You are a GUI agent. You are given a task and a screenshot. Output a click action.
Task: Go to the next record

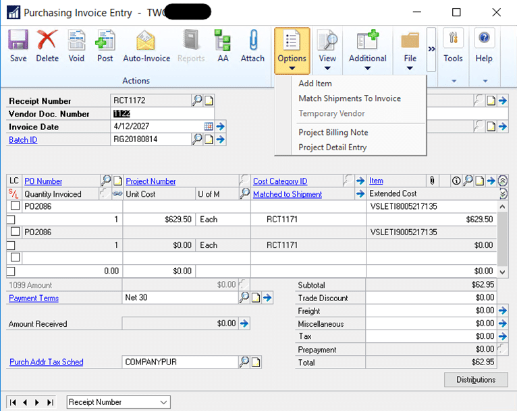(x=37, y=402)
